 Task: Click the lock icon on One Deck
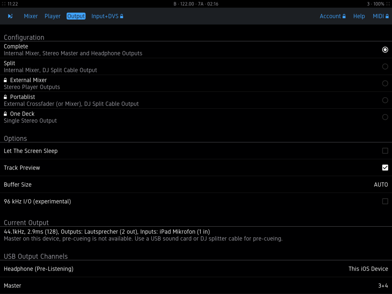[x=5, y=114]
